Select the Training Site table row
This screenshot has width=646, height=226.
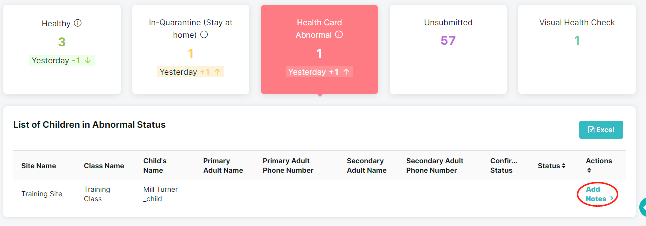coord(319,194)
